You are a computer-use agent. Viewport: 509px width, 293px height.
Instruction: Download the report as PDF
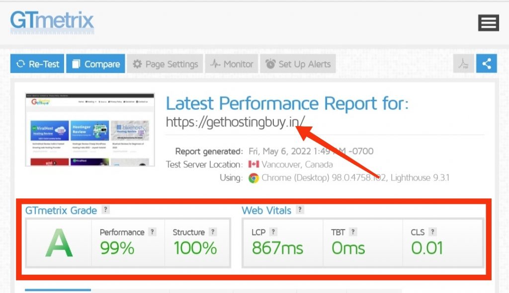click(x=463, y=64)
